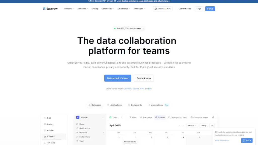The width and height of the screenshot is (258, 145).
Task: Select the Timeline view option
Action: click(54, 143)
